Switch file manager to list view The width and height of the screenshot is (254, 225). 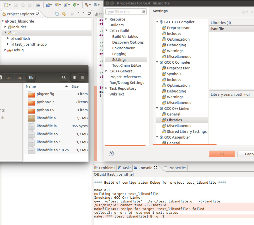74,78
